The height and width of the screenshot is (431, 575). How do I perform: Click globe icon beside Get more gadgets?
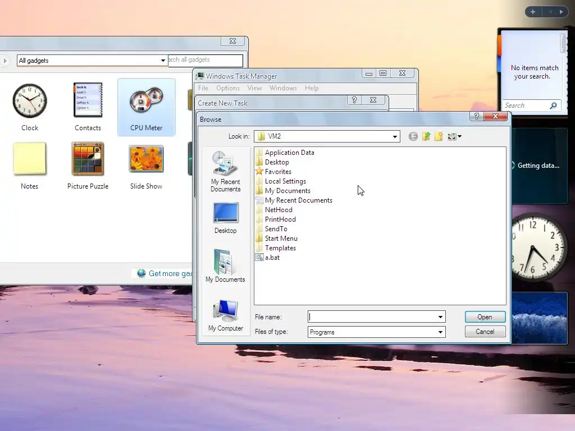142,273
